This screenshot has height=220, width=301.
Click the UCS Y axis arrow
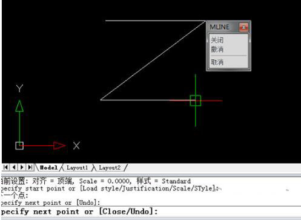[19, 106]
